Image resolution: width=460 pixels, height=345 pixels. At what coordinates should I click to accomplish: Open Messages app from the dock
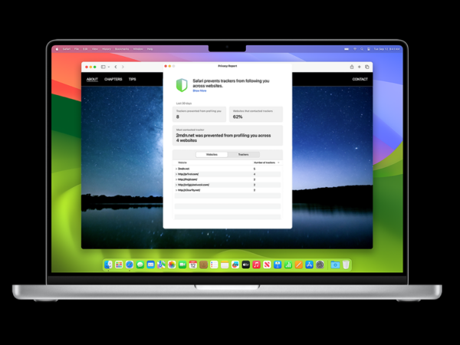pyautogui.click(x=140, y=264)
